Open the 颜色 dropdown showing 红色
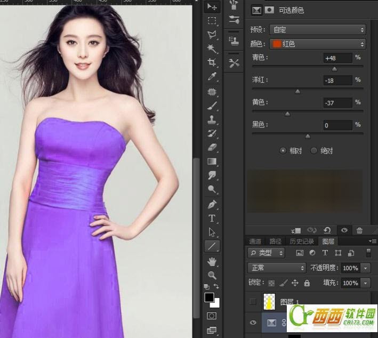Viewport: 378px width, 338px height. pos(317,44)
